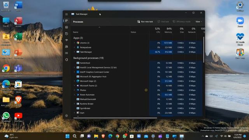The image size is (249, 140).
Task: Expand the Task Manager process row
Action: click(74, 52)
